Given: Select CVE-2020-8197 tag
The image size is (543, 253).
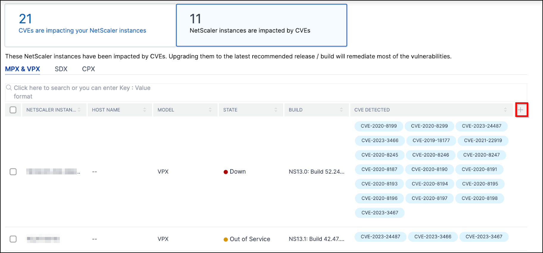Looking at the screenshot, I should point(429,198).
